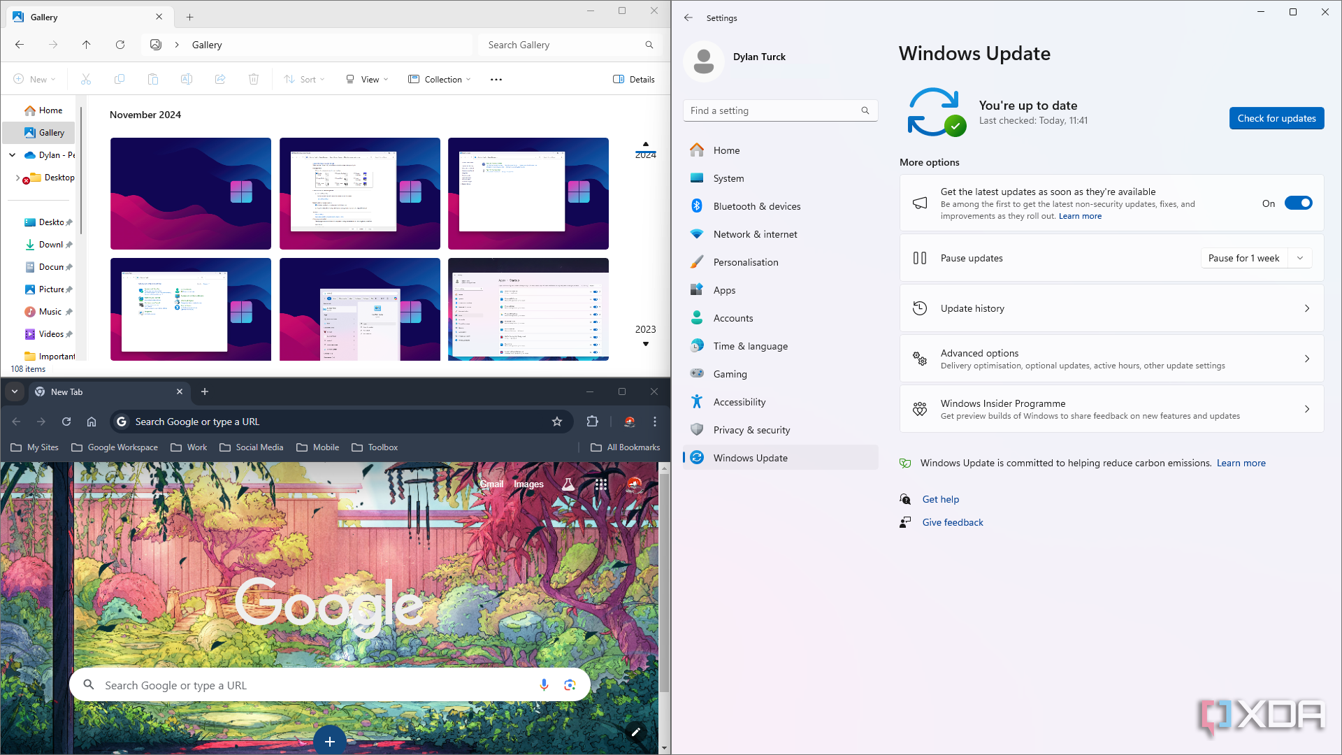Click Check for updates button
This screenshot has width=1342, height=755.
[1276, 118]
